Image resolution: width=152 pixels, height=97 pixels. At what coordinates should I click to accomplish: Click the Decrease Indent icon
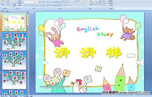pyautogui.click(x=55, y=2)
